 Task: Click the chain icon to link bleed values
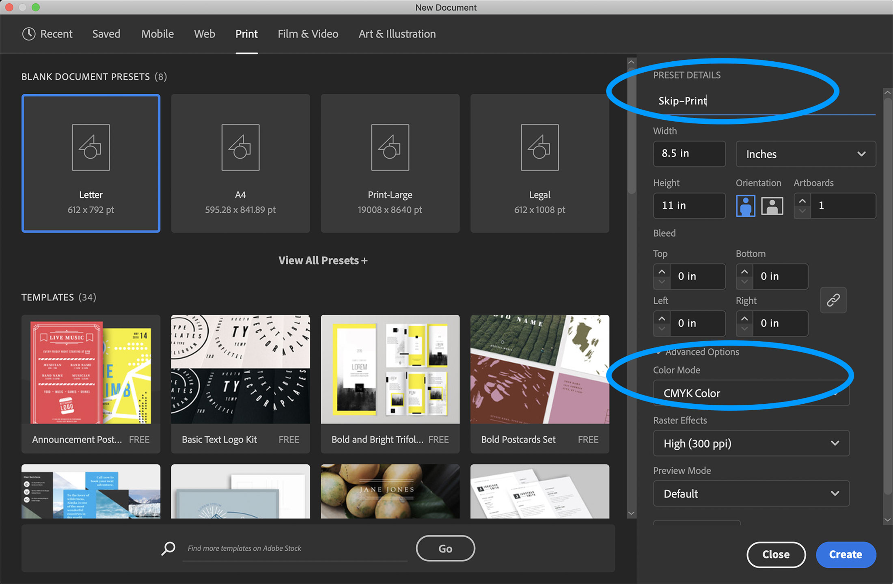pyautogui.click(x=833, y=300)
